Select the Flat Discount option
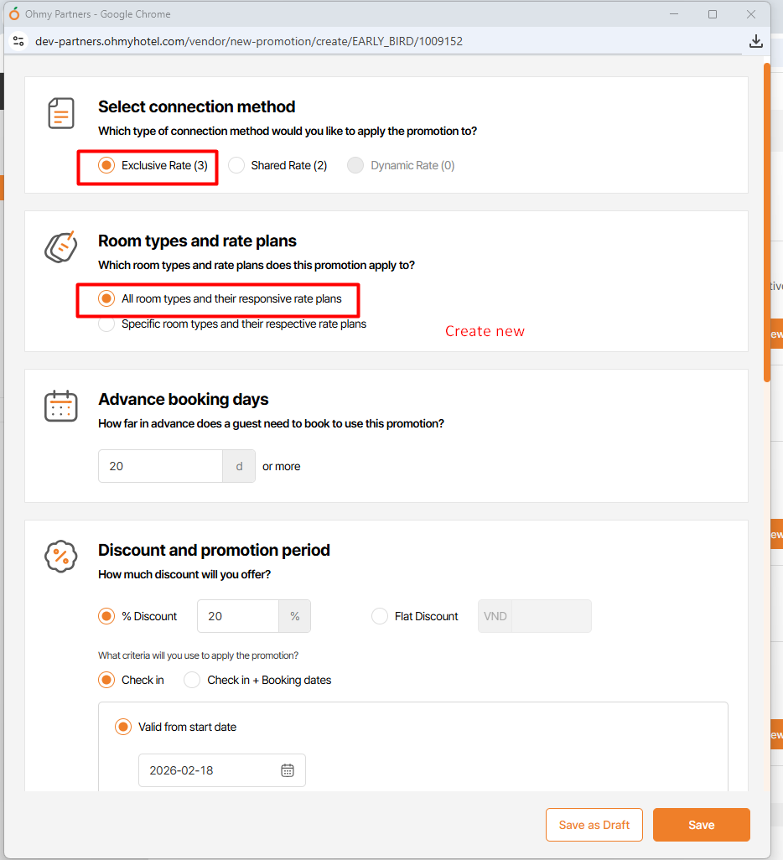783x860 pixels. [x=379, y=616]
